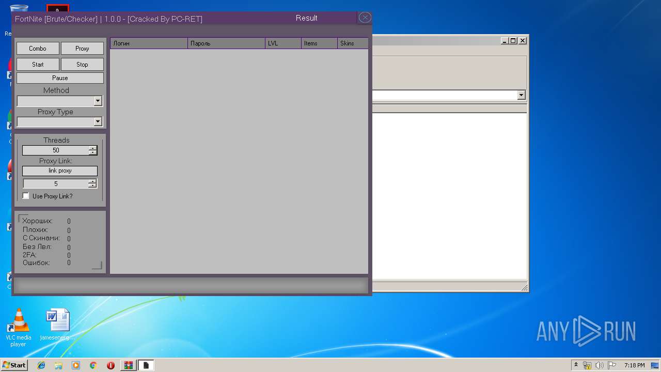Open the dropdown arrow in background window
661x372 pixels.
[521, 95]
